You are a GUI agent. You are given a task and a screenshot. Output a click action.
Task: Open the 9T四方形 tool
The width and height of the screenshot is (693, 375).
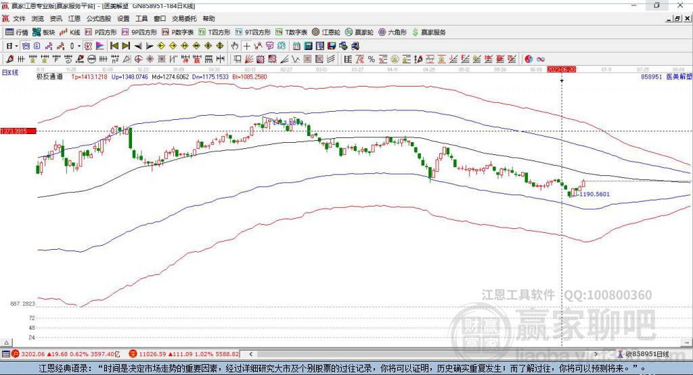pos(253,32)
